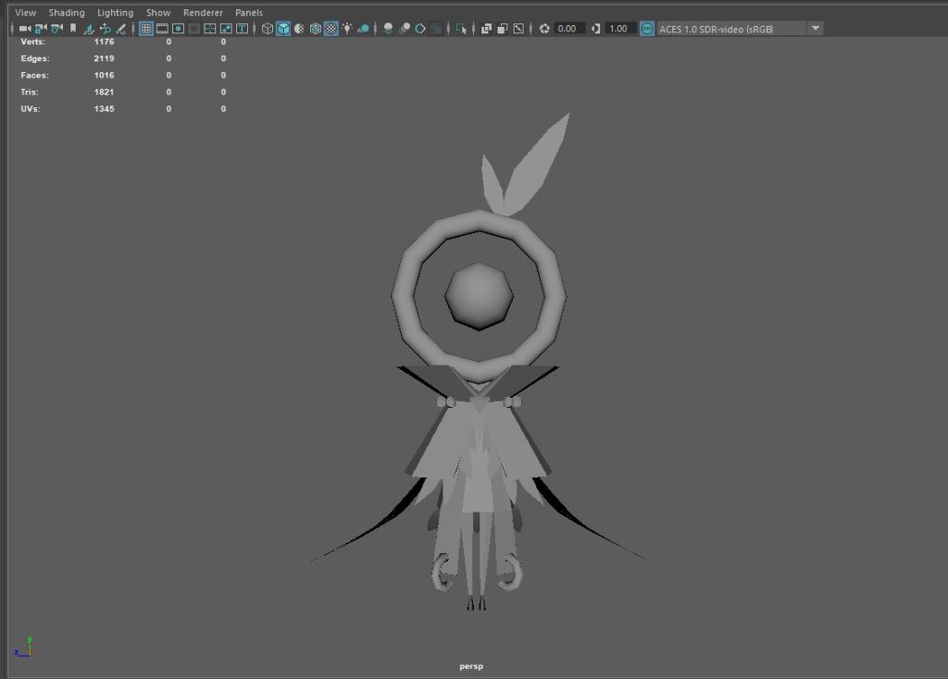Click the X-Ray Joints icon
Image resolution: width=948 pixels, height=679 pixels.
(518, 29)
